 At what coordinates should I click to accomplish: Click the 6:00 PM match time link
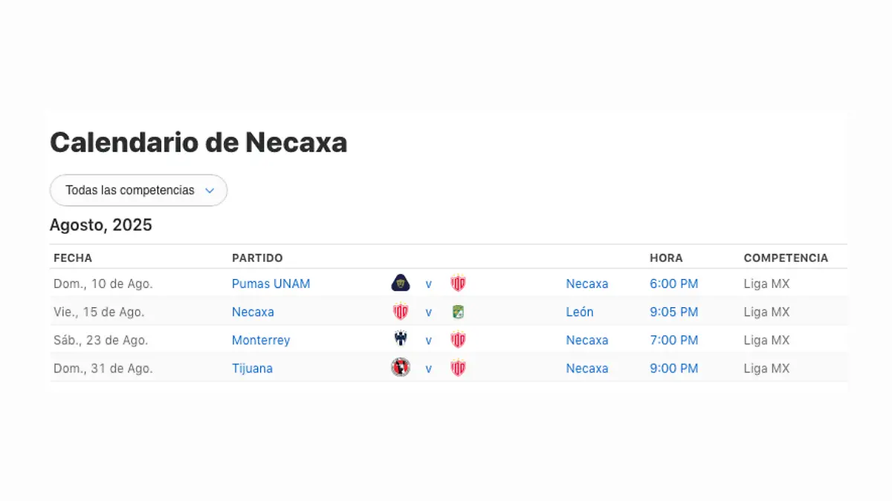coord(673,284)
